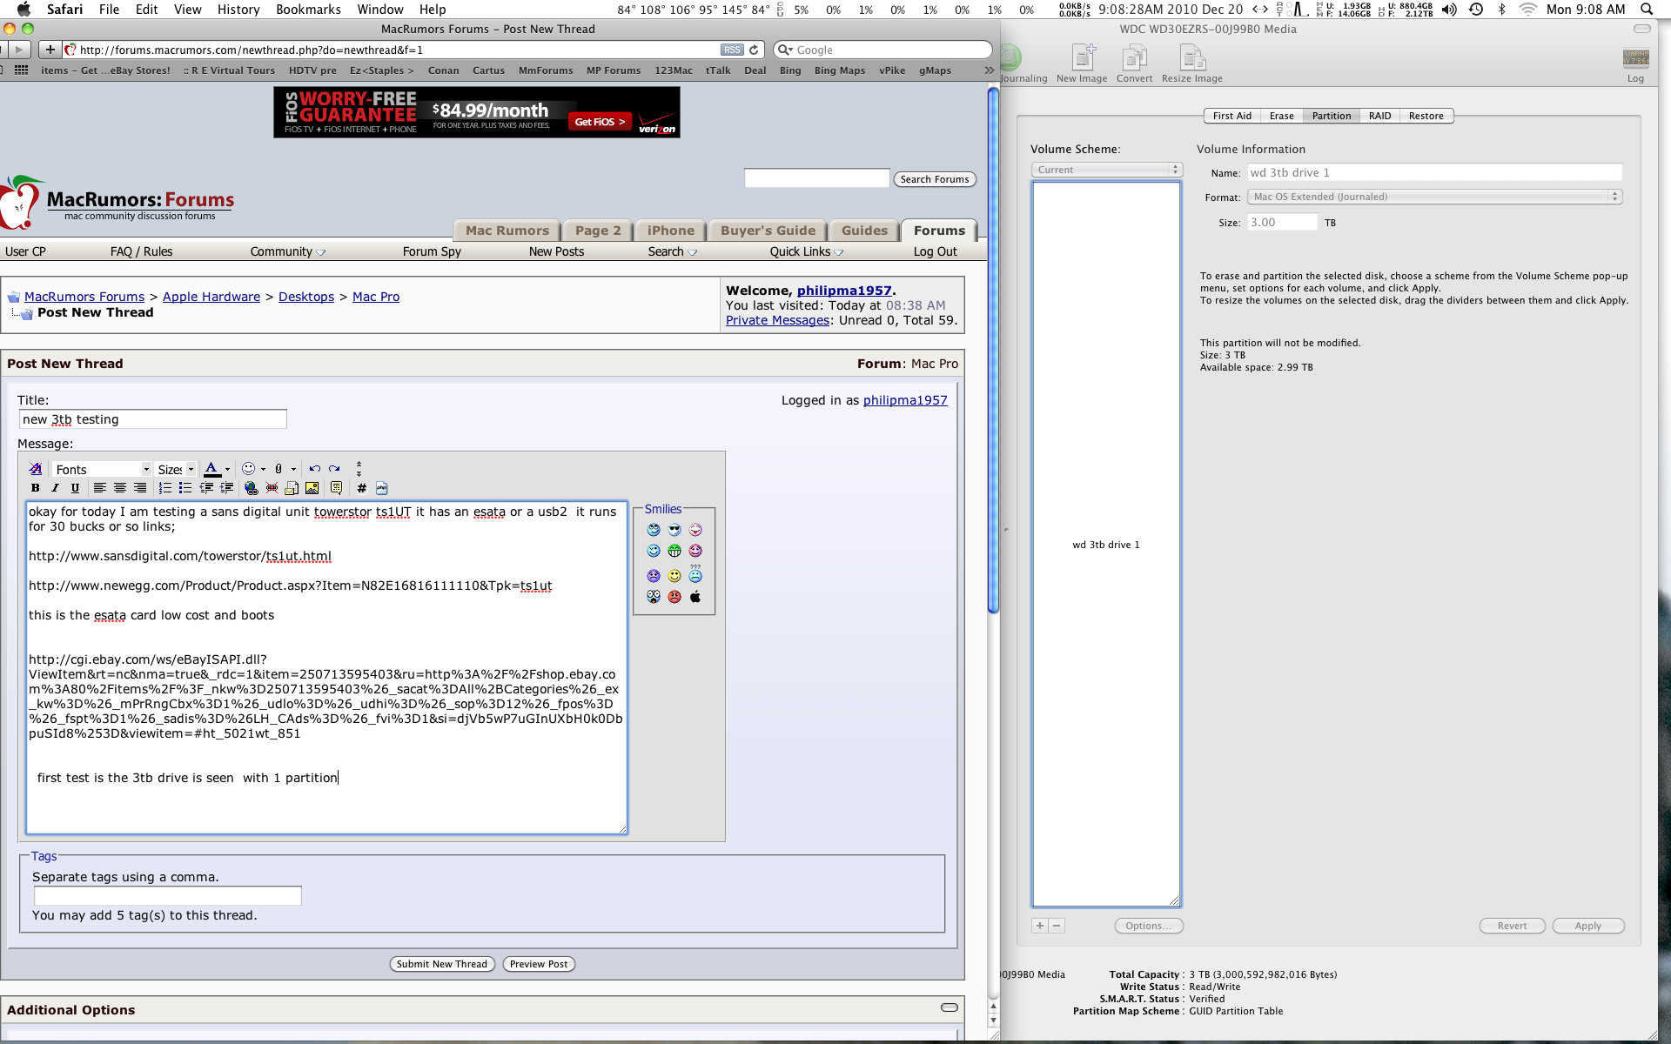Click Spotlight magnifier in menu bar
Image resolution: width=1671 pixels, height=1044 pixels.
[1647, 10]
